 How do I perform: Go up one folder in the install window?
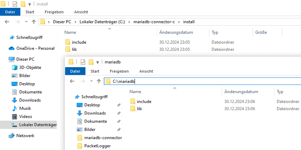point(34,22)
